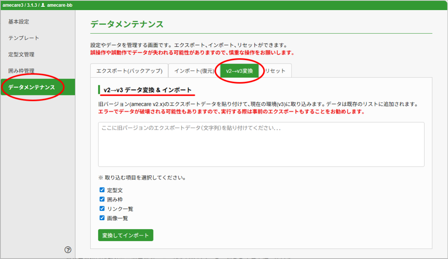
Task: Toggle the 囲み枠 checkbox
Action: click(x=102, y=199)
